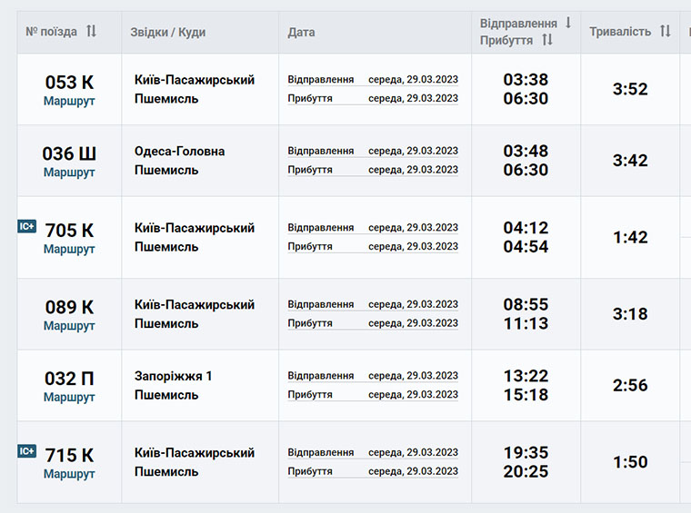Open Маршрут link for train 032 П
Viewport: 691px width, 513px height.
point(69,398)
